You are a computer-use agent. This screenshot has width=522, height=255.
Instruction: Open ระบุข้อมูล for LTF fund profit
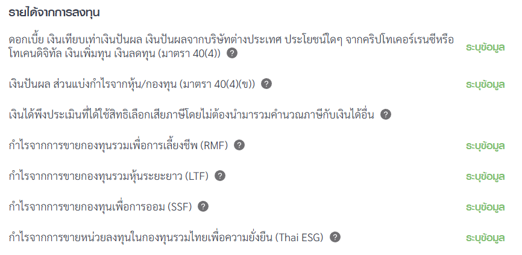pyautogui.click(x=485, y=177)
